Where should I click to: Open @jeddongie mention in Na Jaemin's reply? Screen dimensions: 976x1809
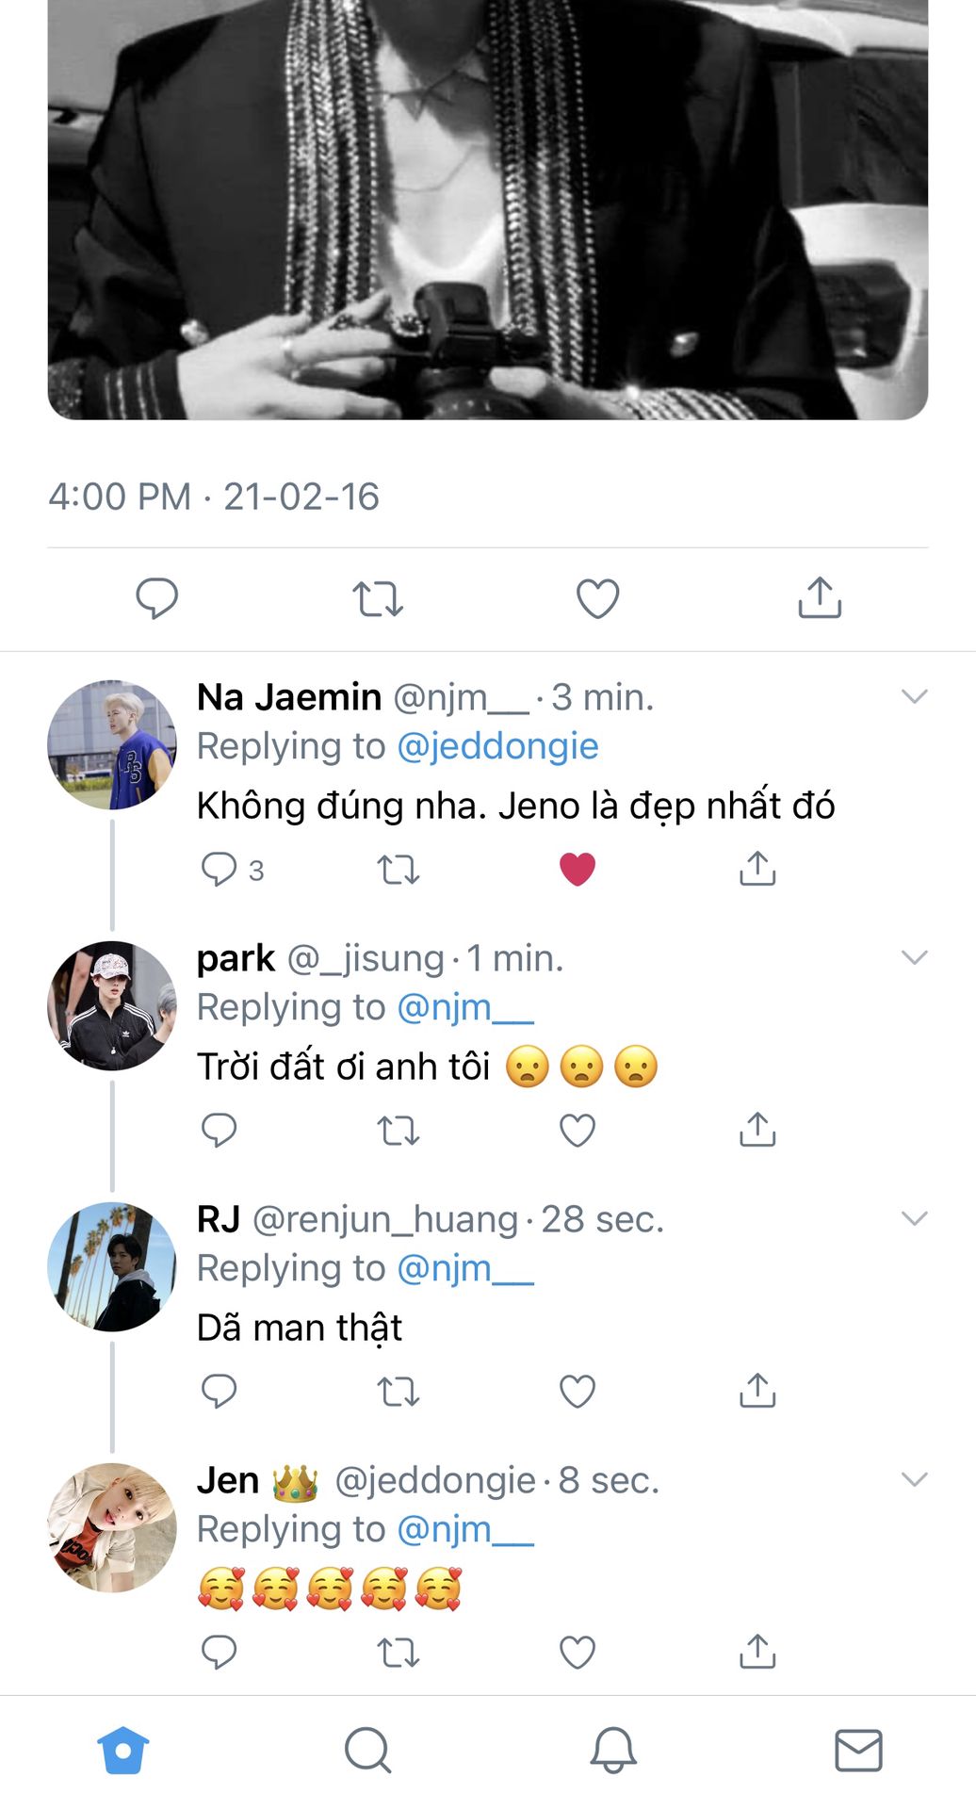point(497,746)
